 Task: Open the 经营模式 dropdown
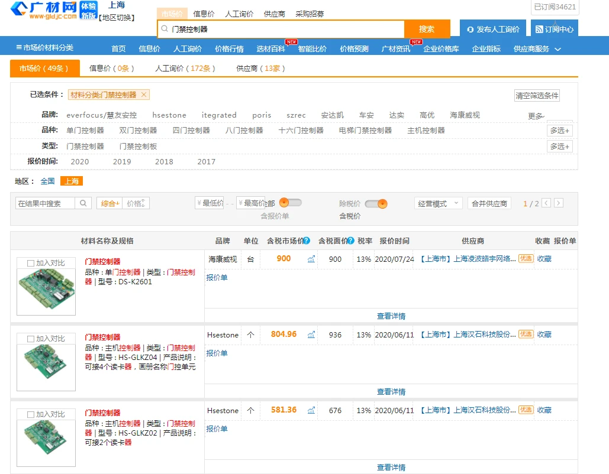[x=438, y=204]
